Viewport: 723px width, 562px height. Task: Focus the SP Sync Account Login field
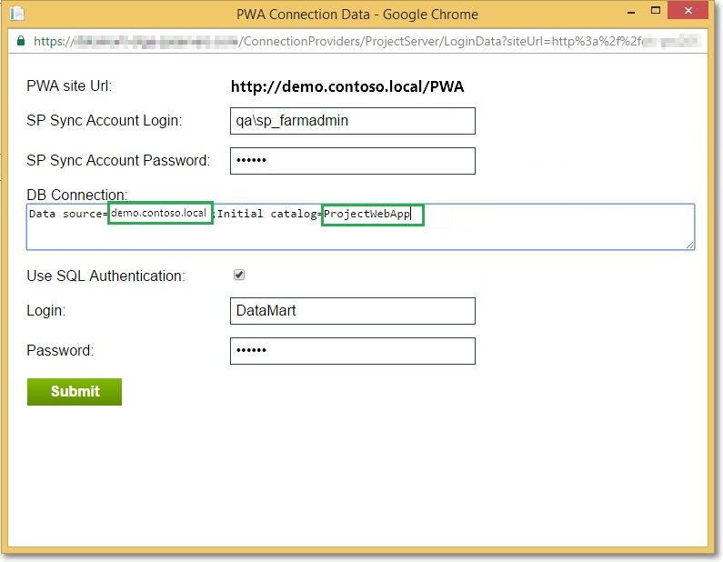coord(352,121)
